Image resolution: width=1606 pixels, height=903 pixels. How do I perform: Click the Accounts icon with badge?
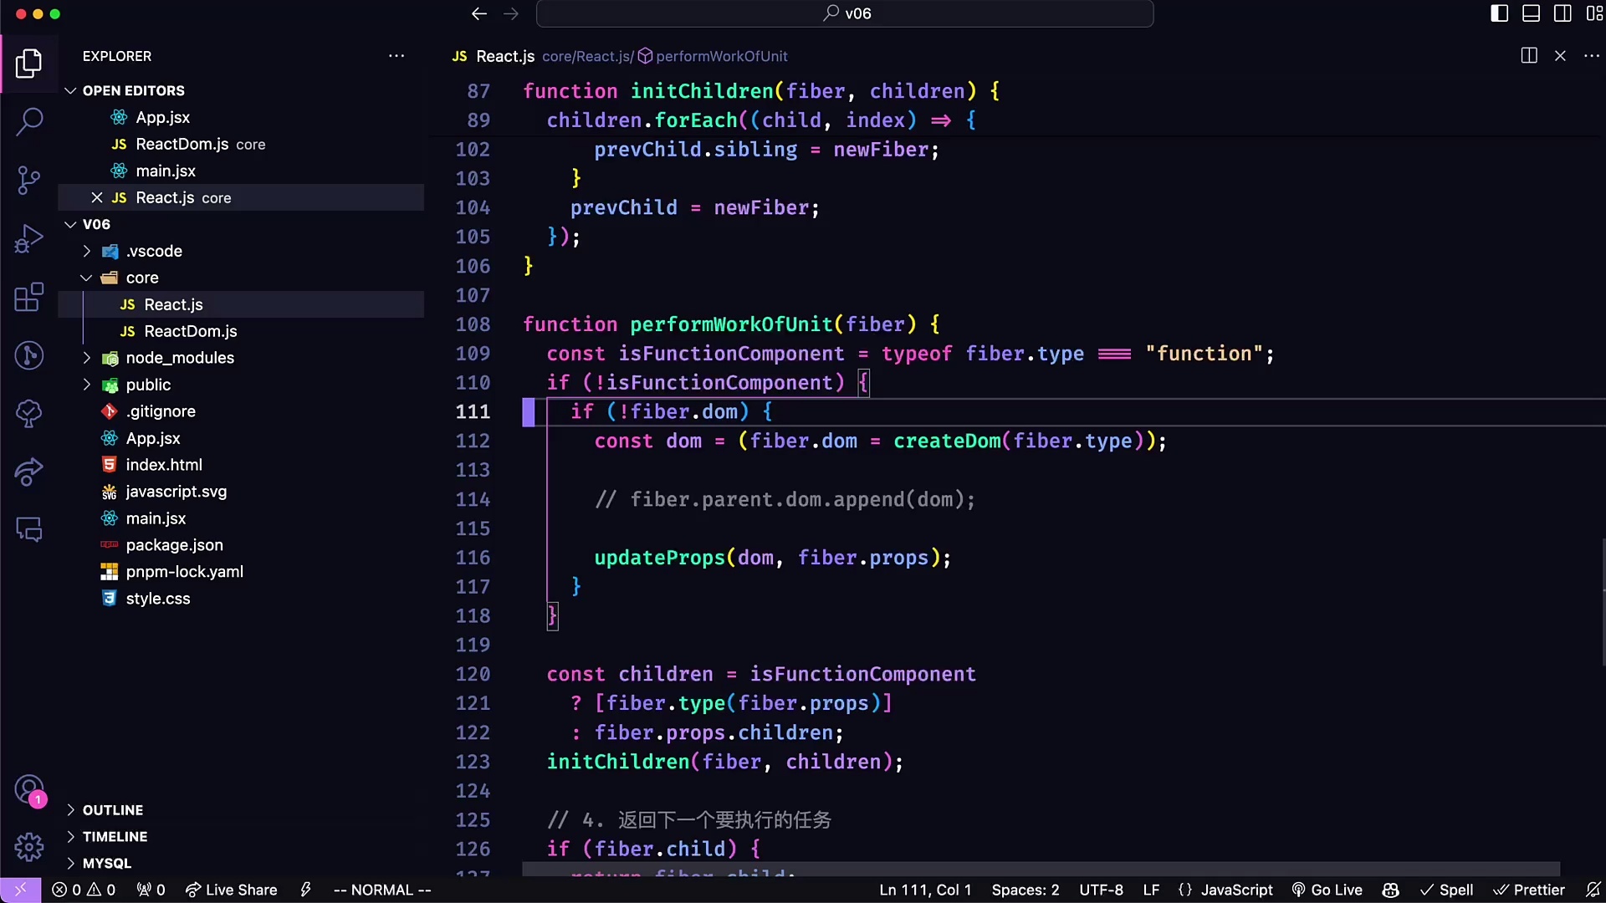(x=29, y=789)
